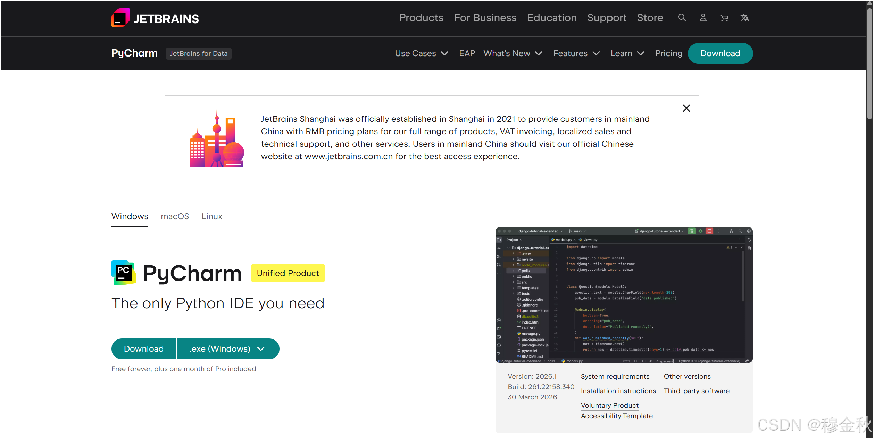Click the PyCharm IDE screenshot preview

(x=624, y=295)
